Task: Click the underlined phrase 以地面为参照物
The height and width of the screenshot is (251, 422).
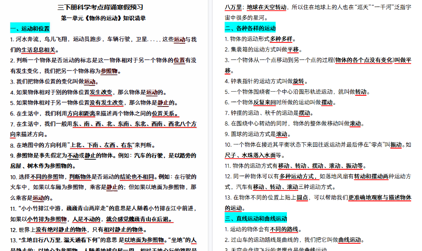Action: (144, 240)
